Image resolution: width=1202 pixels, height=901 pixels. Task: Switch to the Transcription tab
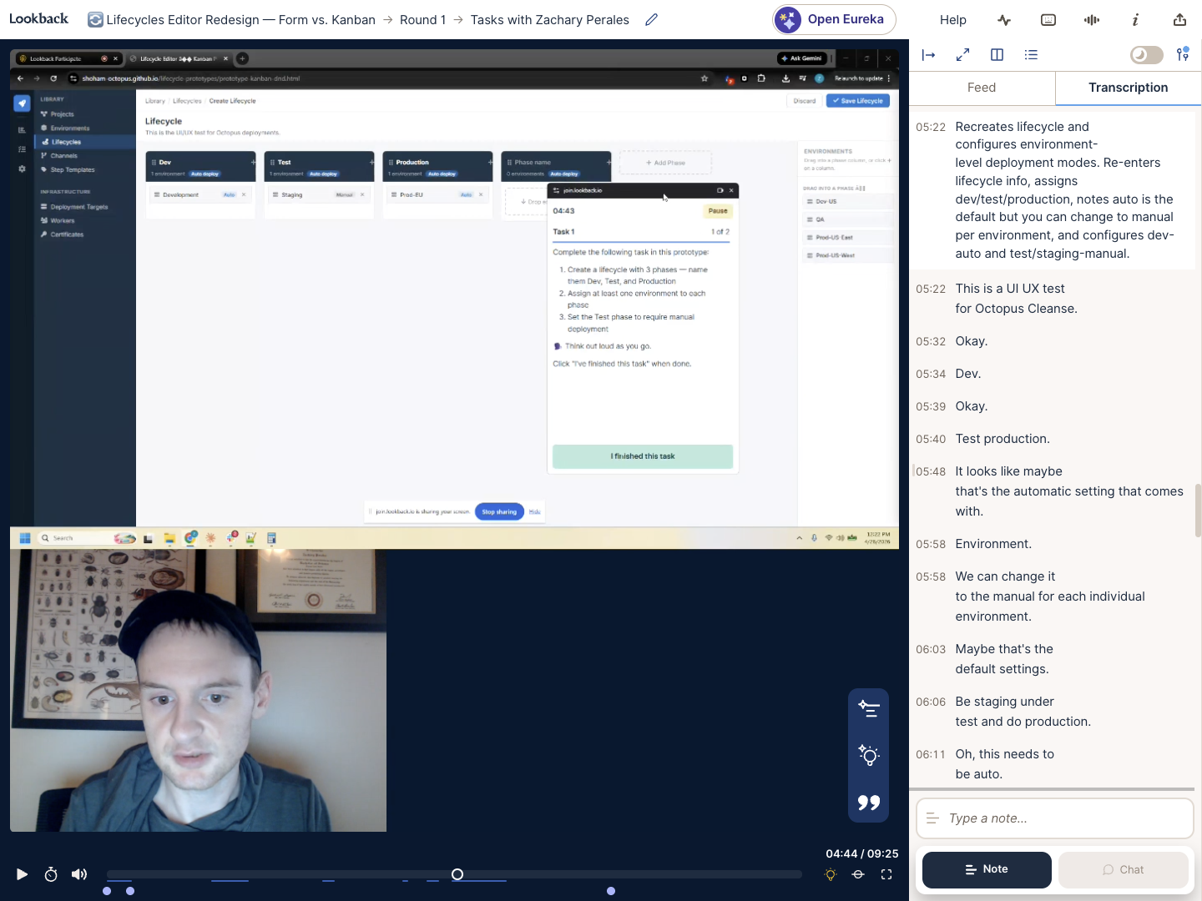click(1128, 88)
